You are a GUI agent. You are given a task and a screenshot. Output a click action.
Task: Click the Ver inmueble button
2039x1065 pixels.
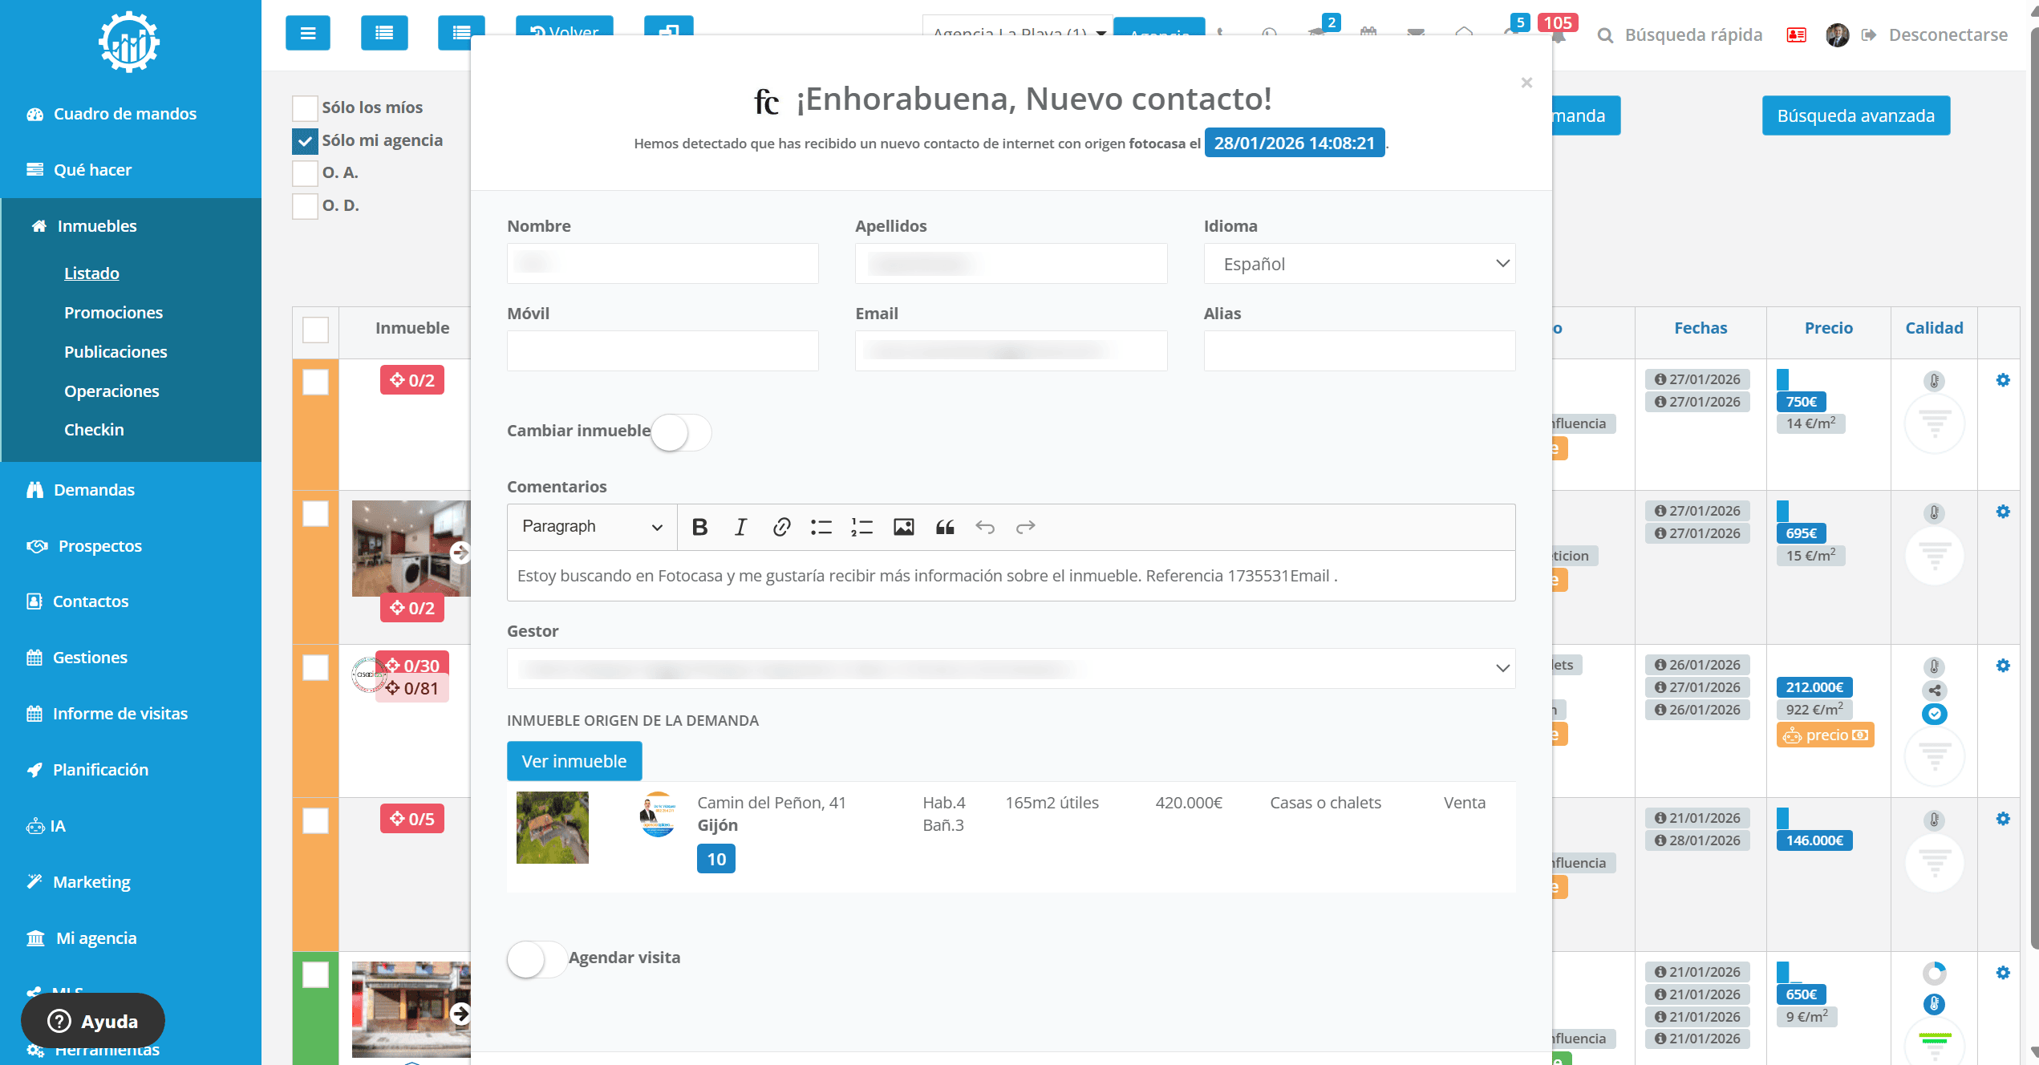tap(574, 760)
